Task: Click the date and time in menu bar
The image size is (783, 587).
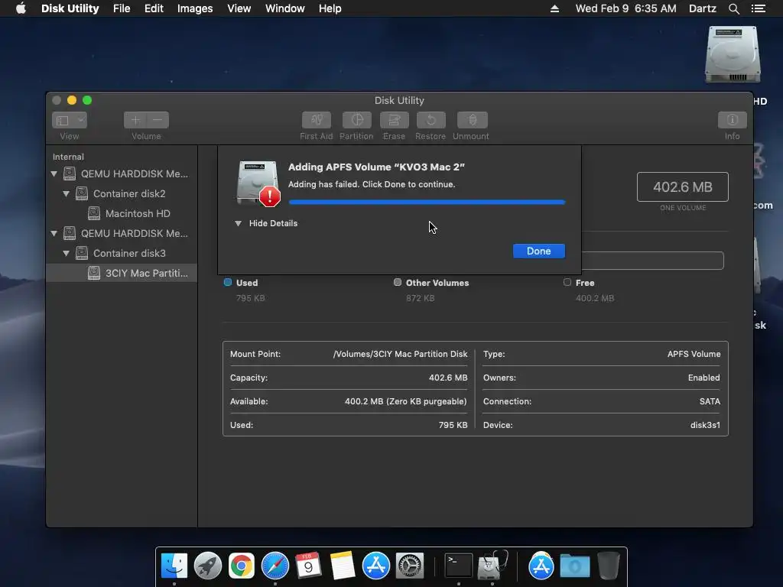Action: tap(625, 8)
